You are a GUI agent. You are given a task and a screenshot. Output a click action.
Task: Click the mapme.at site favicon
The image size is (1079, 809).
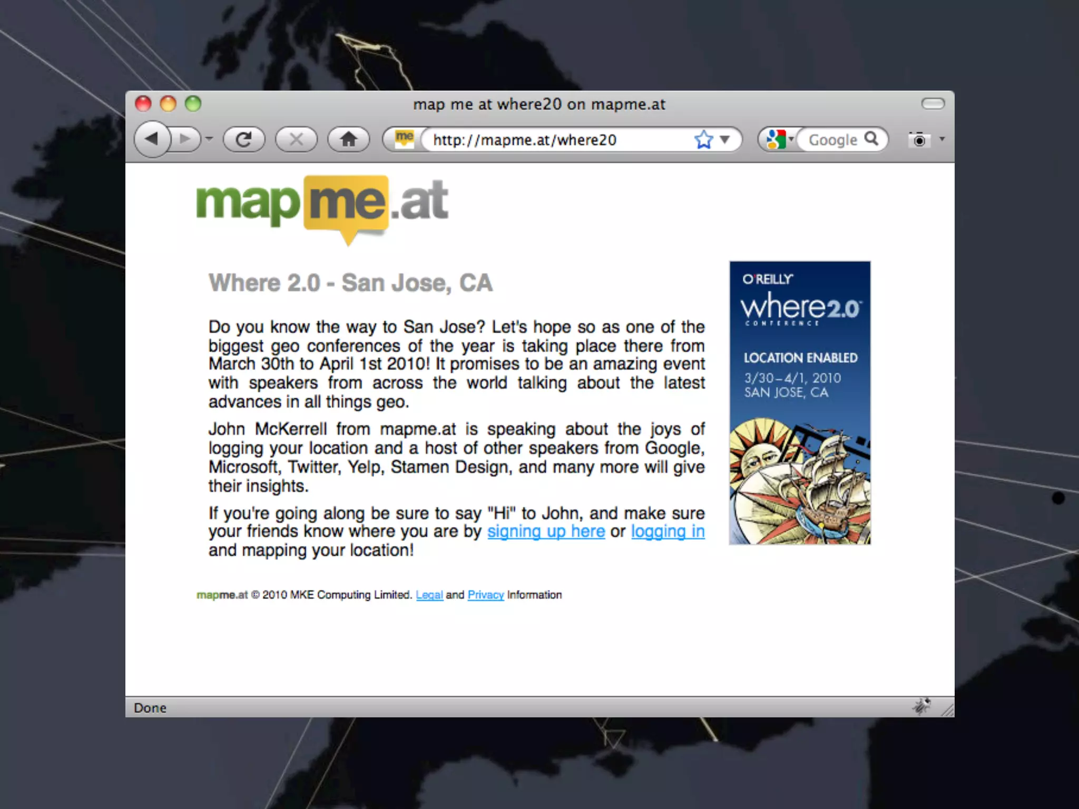(x=404, y=139)
